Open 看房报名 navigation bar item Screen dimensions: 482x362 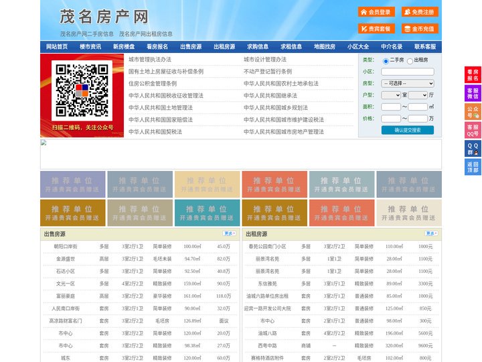coord(157,47)
